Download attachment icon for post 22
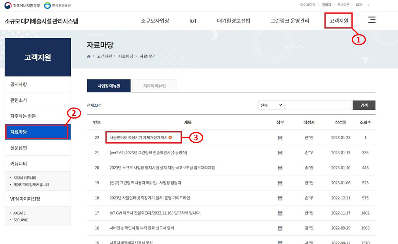This screenshot has width=398, height=244. coord(280,138)
